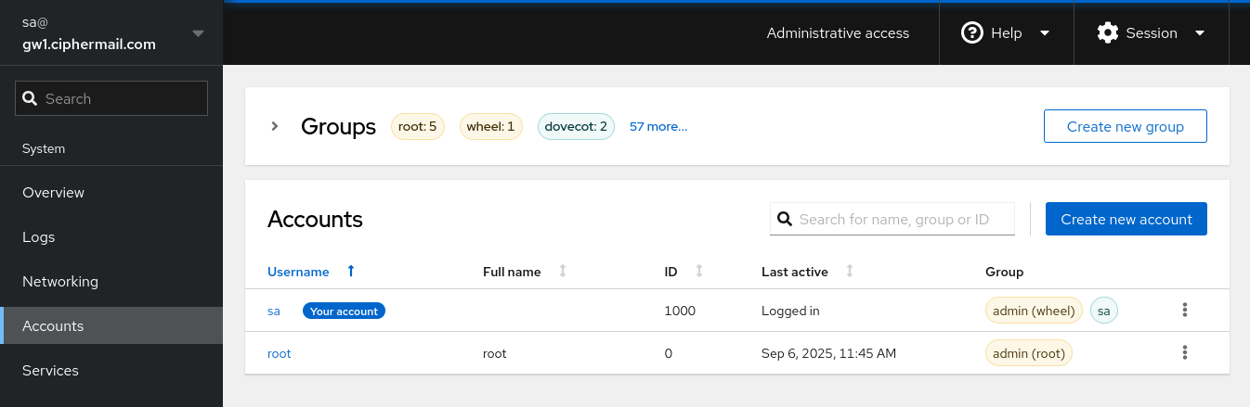
Task: Open the host switcher dropdown arrow
Action: pyautogui.click(x=197, y=33)
